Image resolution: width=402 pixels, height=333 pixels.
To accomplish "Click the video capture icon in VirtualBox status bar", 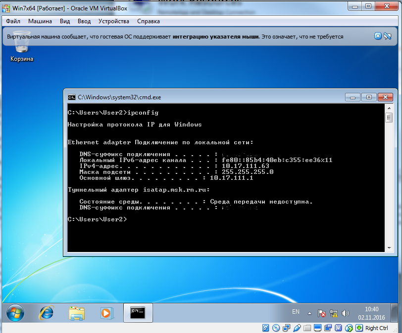I will point(328,328).
